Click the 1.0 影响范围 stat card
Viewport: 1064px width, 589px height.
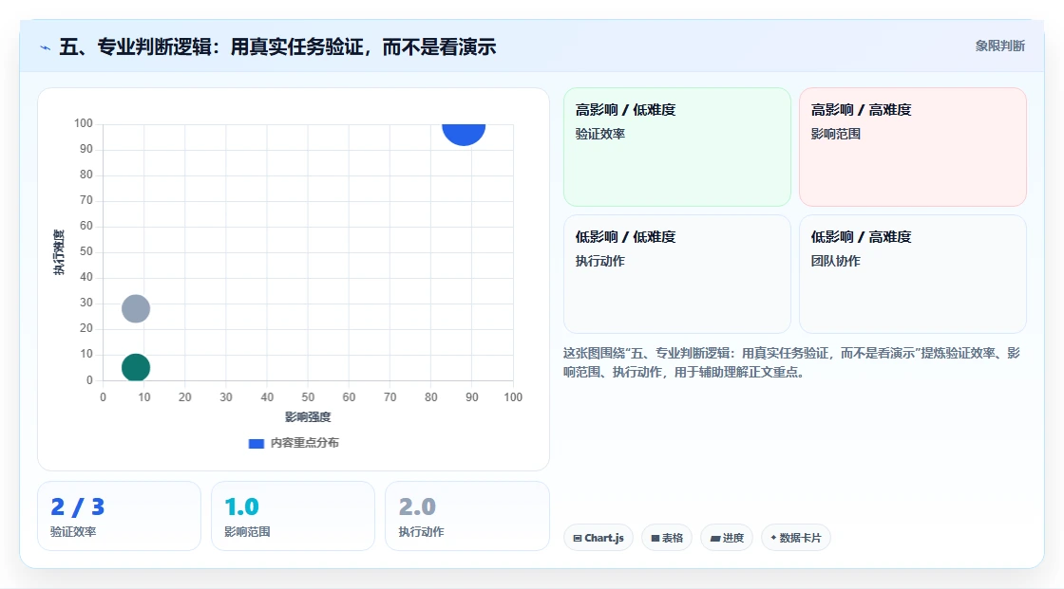pos(294,517)
